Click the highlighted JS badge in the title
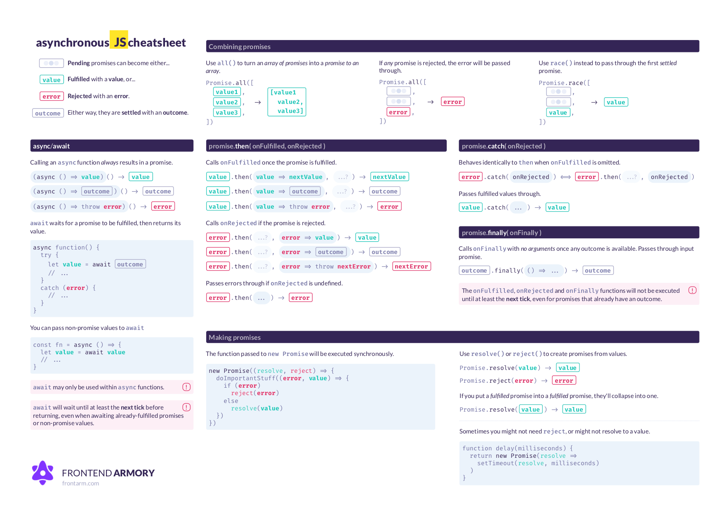This screenshot has height=511, width=723. (119, 42)
